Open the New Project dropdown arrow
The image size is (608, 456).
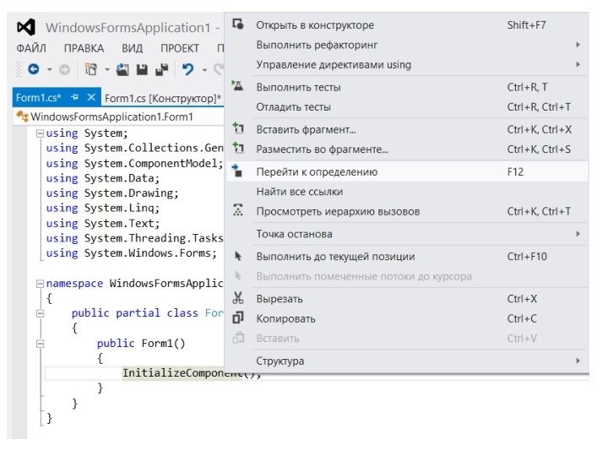point(107,70)
